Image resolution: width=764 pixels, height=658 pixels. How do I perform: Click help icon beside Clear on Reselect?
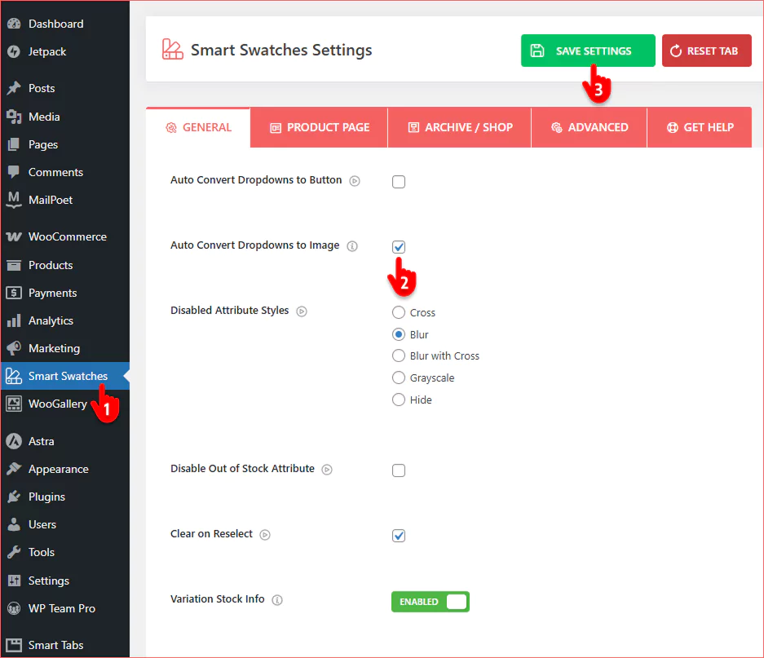click(264, 535)
